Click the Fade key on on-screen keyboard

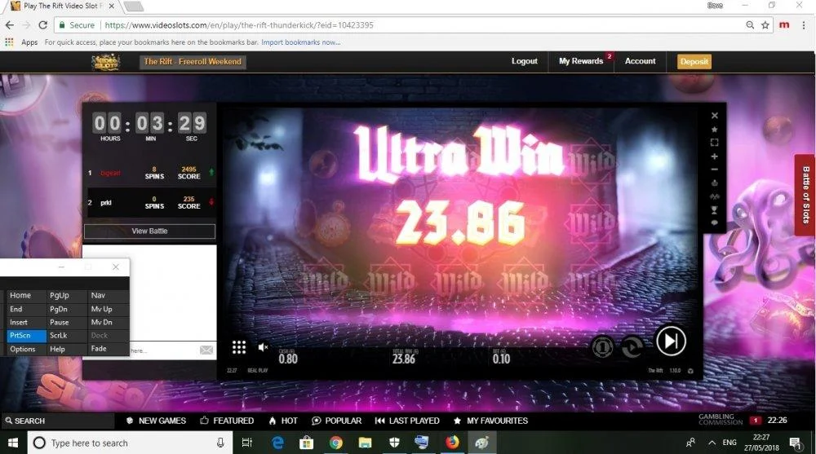click(x=109, y=348)
